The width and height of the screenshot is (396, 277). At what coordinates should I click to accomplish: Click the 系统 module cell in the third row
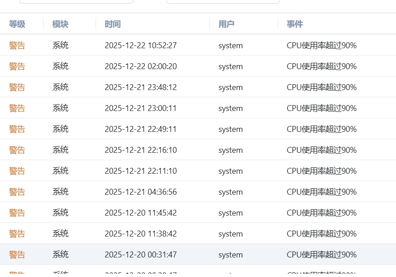(x=60, y=87)
